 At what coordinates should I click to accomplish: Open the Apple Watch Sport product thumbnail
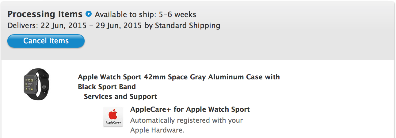[x=36, y=84]
